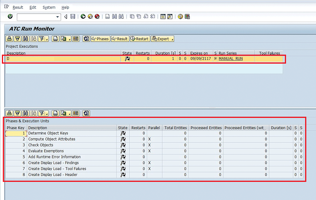The height and width of the screenshot is (200, 316).
Task: Click the Phases button
Action: tap(100, 39)
